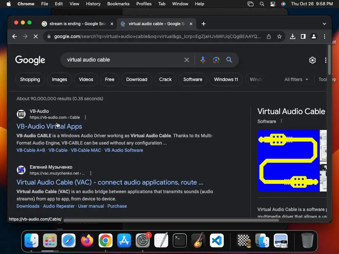Open the Downloads sublink

coord(28,206)
